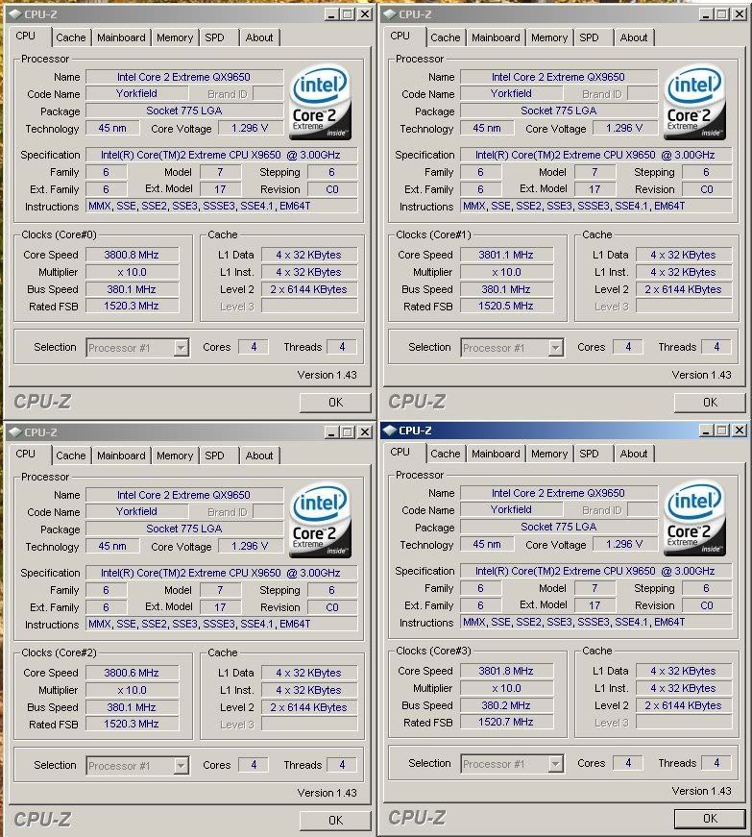Open the Mainboard tab in Core#0 window
Screen dimensions: 752x837
click(121, 37)
